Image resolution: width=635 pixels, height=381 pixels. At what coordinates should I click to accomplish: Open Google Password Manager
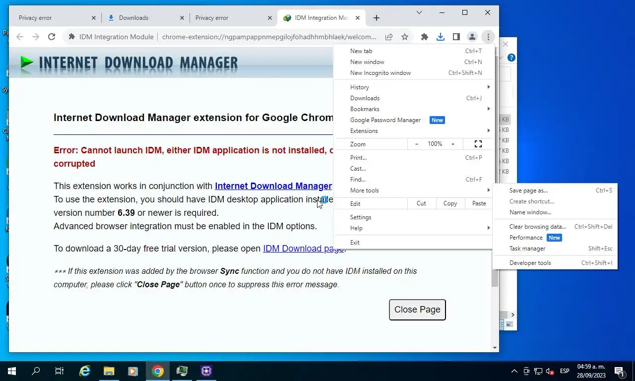point(414,120)
